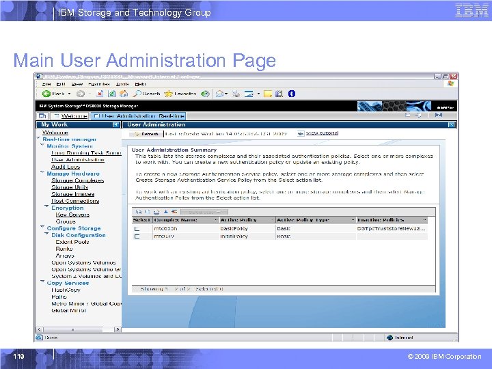Collapse the Copy Services tree node
This screenshot has height=369, width=492.
tap(42, 282)
